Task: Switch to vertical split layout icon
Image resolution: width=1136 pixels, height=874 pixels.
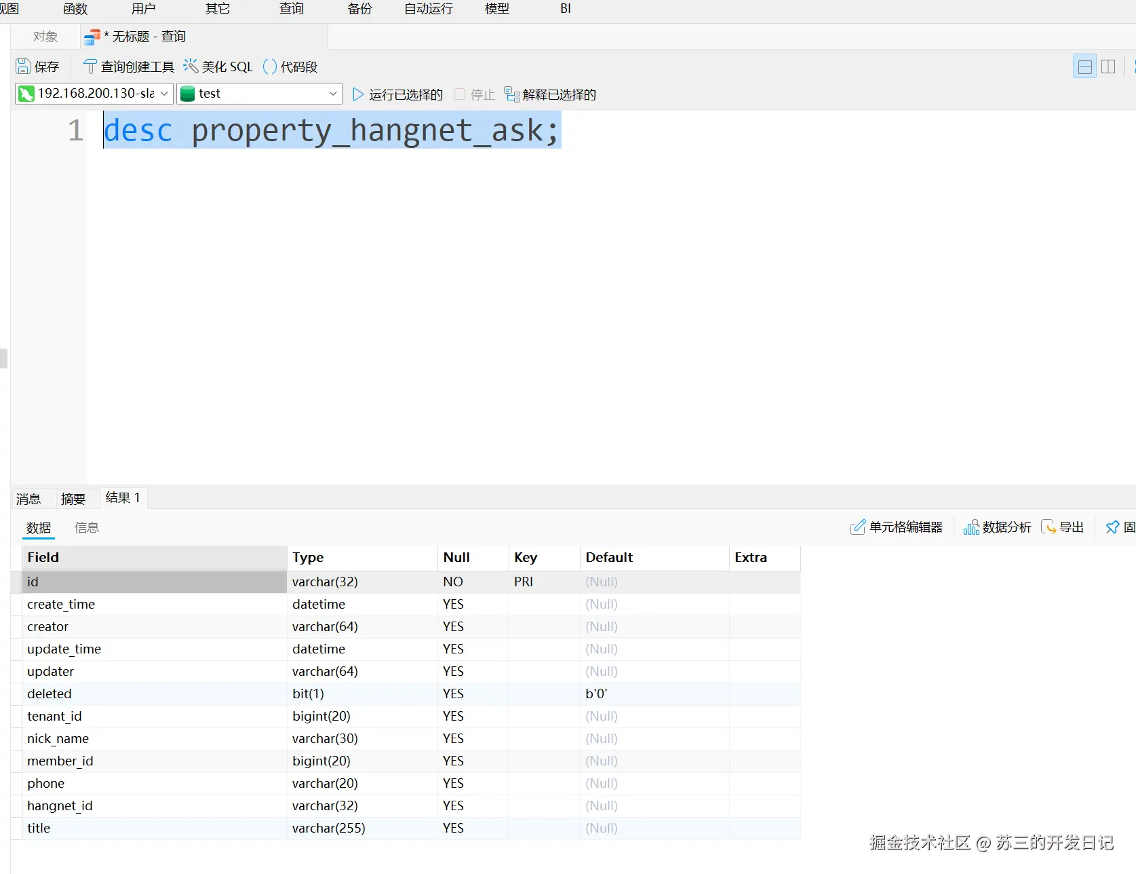Action: tap(1108, 66)
